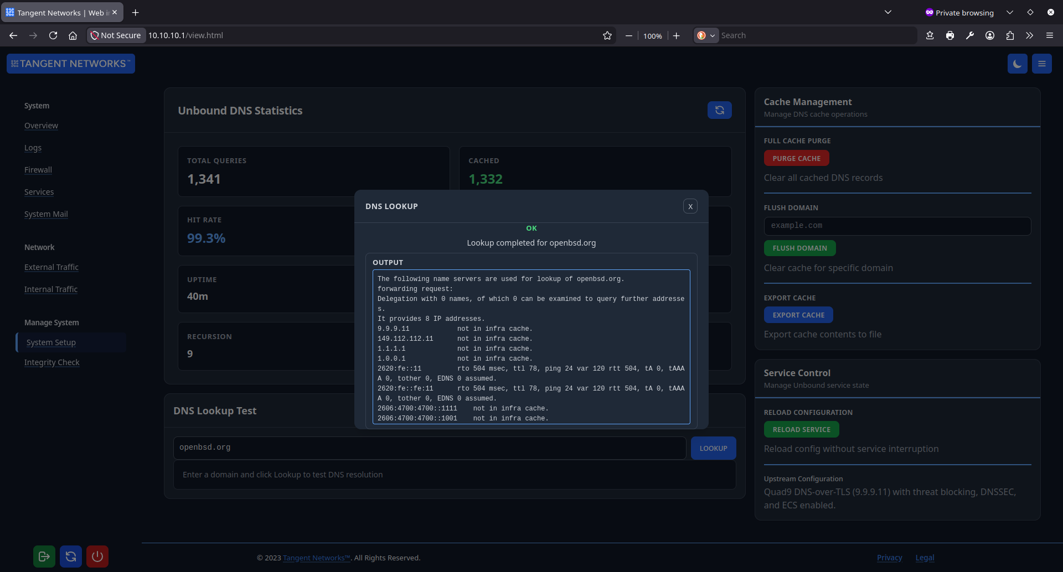Toggle the bookmark star in the address bar
The image size is (1063, 572).
tap(607, 35)
